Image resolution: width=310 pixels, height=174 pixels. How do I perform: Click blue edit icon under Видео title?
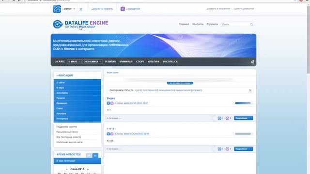pos(108,103)
